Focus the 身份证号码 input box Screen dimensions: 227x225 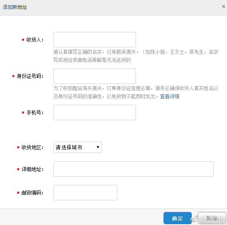coord(95,76)
